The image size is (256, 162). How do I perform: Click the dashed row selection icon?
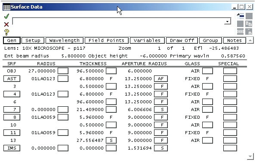[241, 32]
